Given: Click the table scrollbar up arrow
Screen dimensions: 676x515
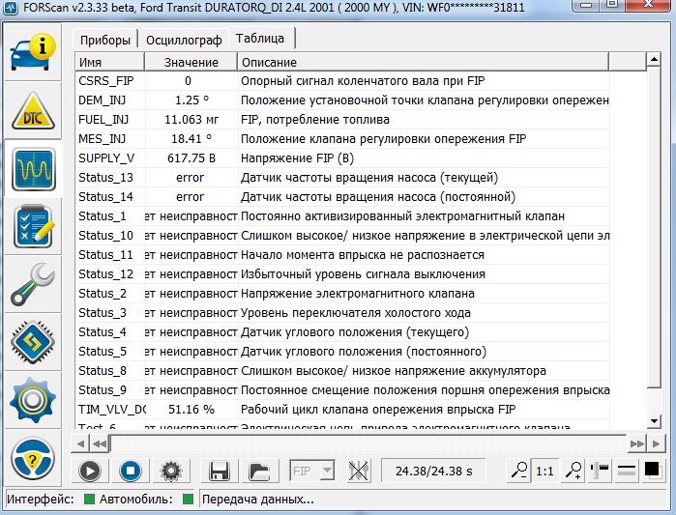Looking at the screenshot, I should tap(654, 60).
